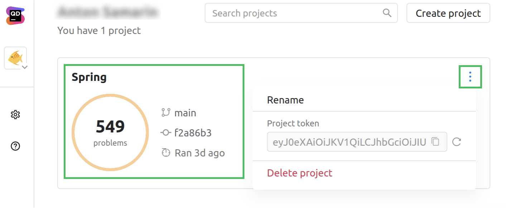Viewport: 506px width, 208px height.
Task: Open settings via the gear icon
Action: (x=15, y=115)
